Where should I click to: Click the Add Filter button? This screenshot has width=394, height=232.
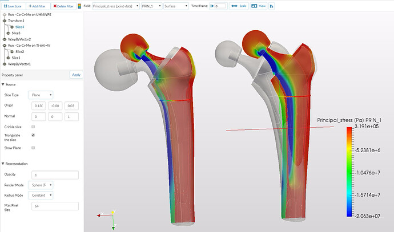37,6
